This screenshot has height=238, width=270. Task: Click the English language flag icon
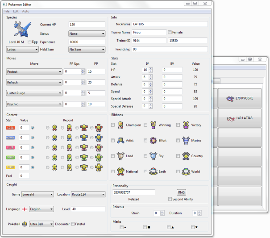coord(25,209)
